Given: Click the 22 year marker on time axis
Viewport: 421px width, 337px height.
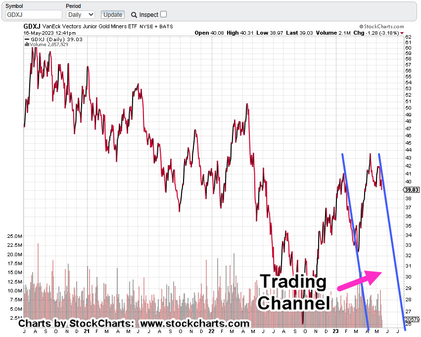Looking at the screenshot, I should click(211, 331).
